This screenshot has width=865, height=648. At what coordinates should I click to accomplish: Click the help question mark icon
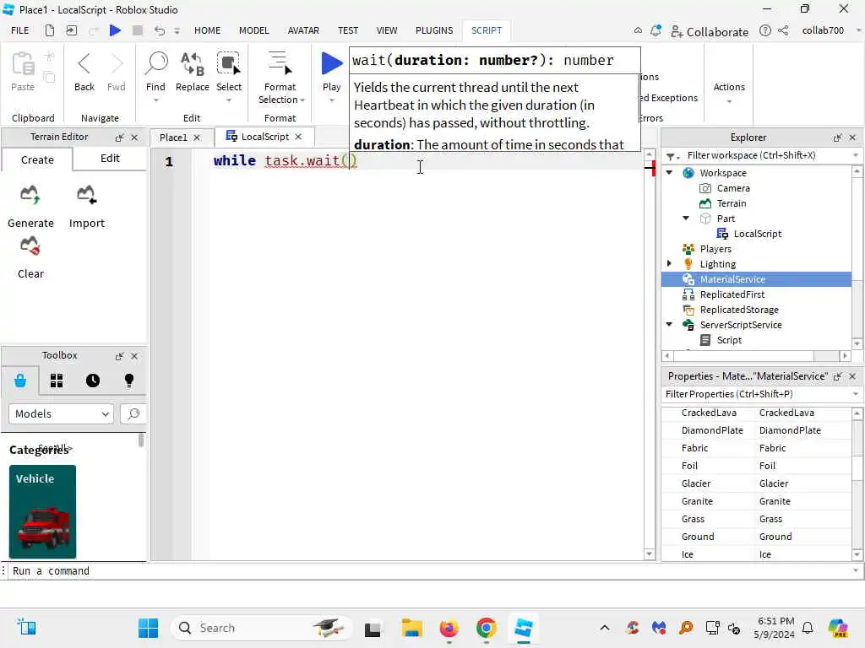[x=765, y=31]
